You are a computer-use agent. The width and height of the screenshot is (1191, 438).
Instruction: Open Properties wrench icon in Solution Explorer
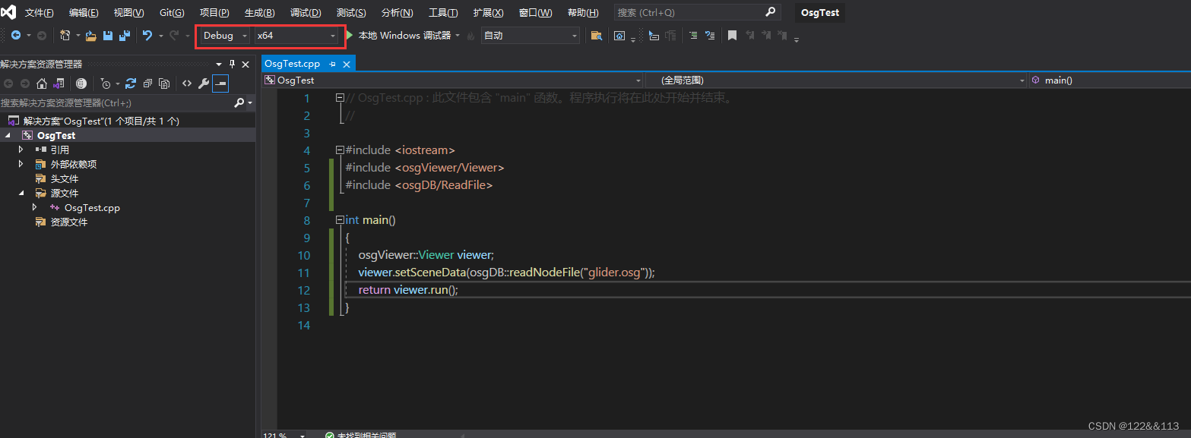(x=203, y=84)
